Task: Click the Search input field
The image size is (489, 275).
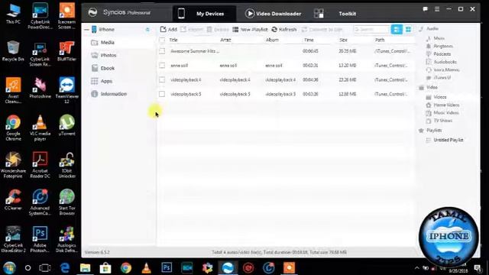Action: pos(371,29)
